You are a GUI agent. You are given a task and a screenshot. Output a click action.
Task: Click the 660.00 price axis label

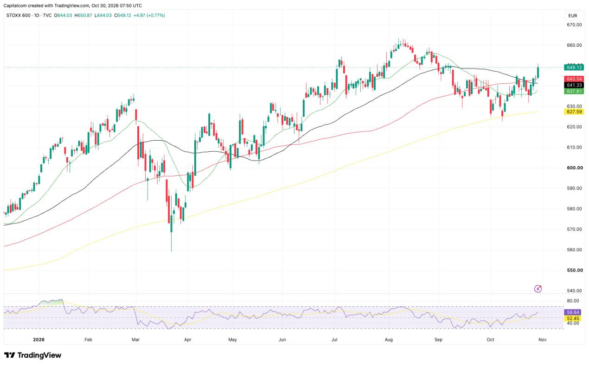574,45
